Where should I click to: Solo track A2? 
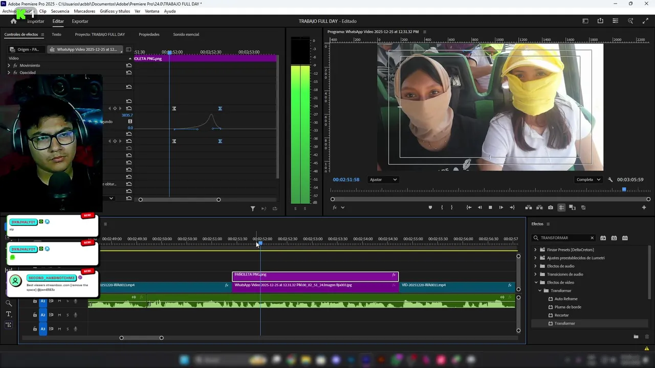68,315
